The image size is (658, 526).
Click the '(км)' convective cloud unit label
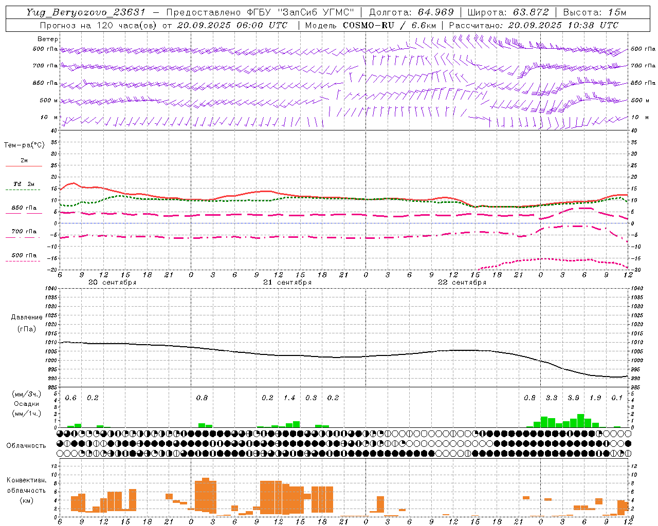point(26,500)
